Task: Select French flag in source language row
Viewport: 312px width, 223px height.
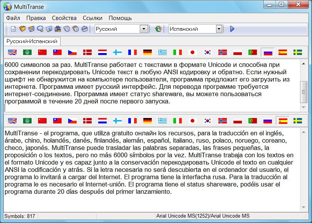Action: point(133,52)
